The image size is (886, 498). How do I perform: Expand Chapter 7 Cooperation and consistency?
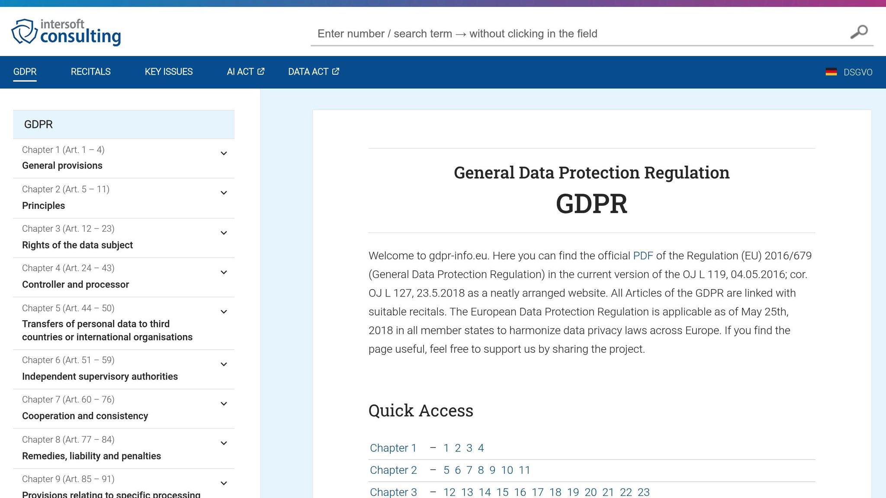224,403
